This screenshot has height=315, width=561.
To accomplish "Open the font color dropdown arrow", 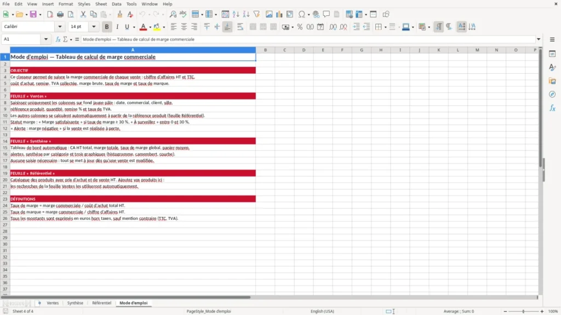I will (150, 27).
